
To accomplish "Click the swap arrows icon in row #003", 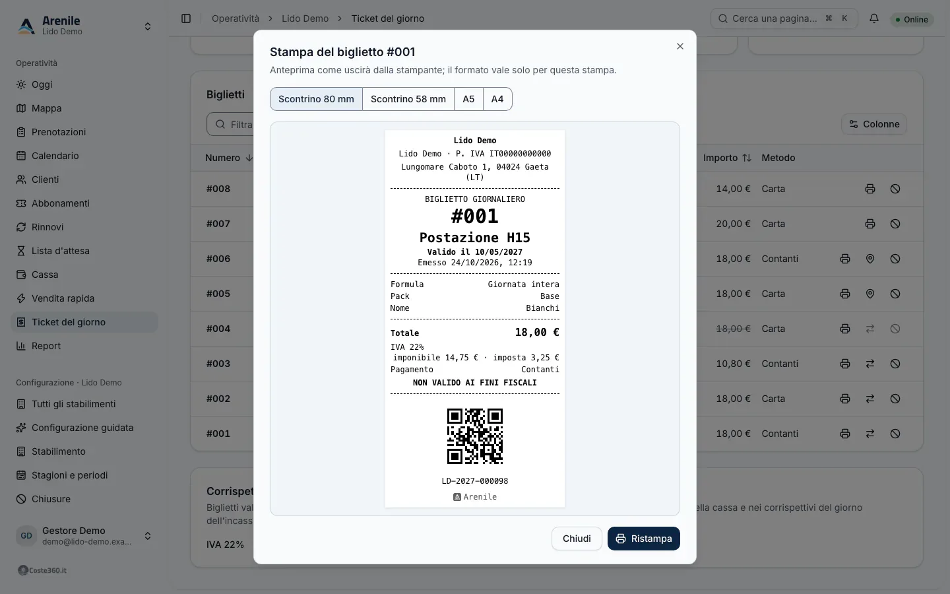I will coord(870,364).
